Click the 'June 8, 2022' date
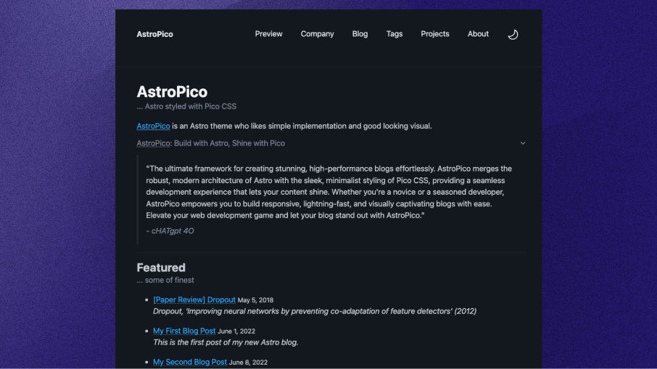657x369 pixels. (x=248, y=362)
